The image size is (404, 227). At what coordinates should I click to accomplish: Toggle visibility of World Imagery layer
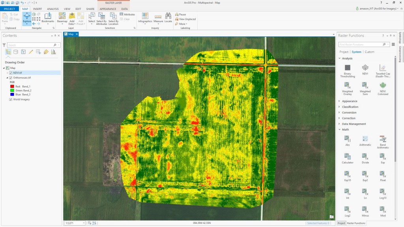pos(11,99)
